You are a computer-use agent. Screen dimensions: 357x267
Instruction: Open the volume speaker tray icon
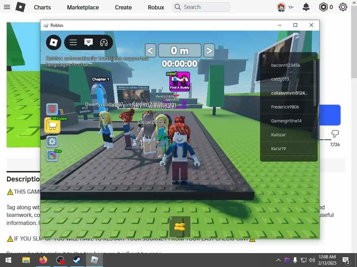click(312, 260)
